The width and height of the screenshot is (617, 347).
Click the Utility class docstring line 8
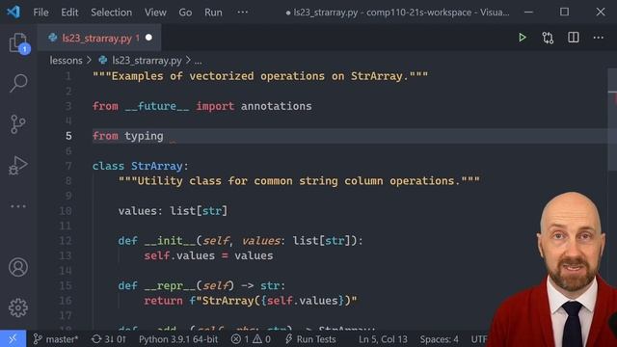[299, 181]
